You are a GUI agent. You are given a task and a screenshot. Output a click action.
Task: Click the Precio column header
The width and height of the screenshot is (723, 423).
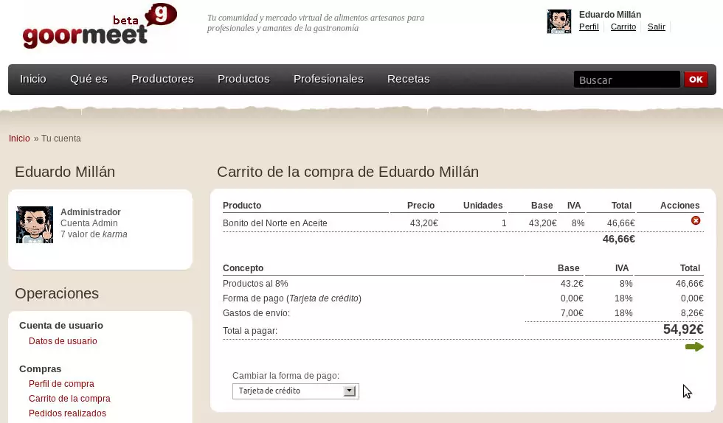[x=421, y=206]
